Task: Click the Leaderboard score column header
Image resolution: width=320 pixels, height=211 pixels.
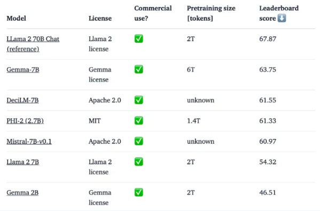Action: [x=279, y=13]
